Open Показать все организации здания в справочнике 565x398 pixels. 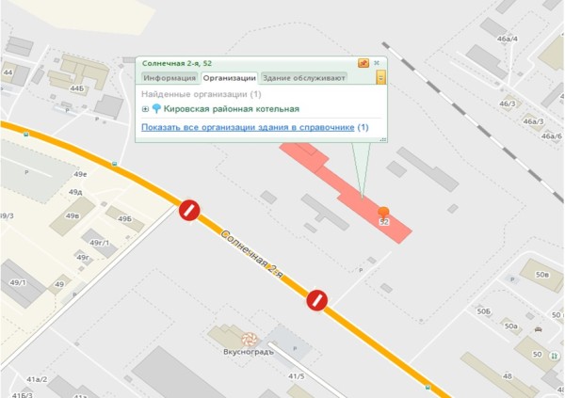tap(248, 127)
